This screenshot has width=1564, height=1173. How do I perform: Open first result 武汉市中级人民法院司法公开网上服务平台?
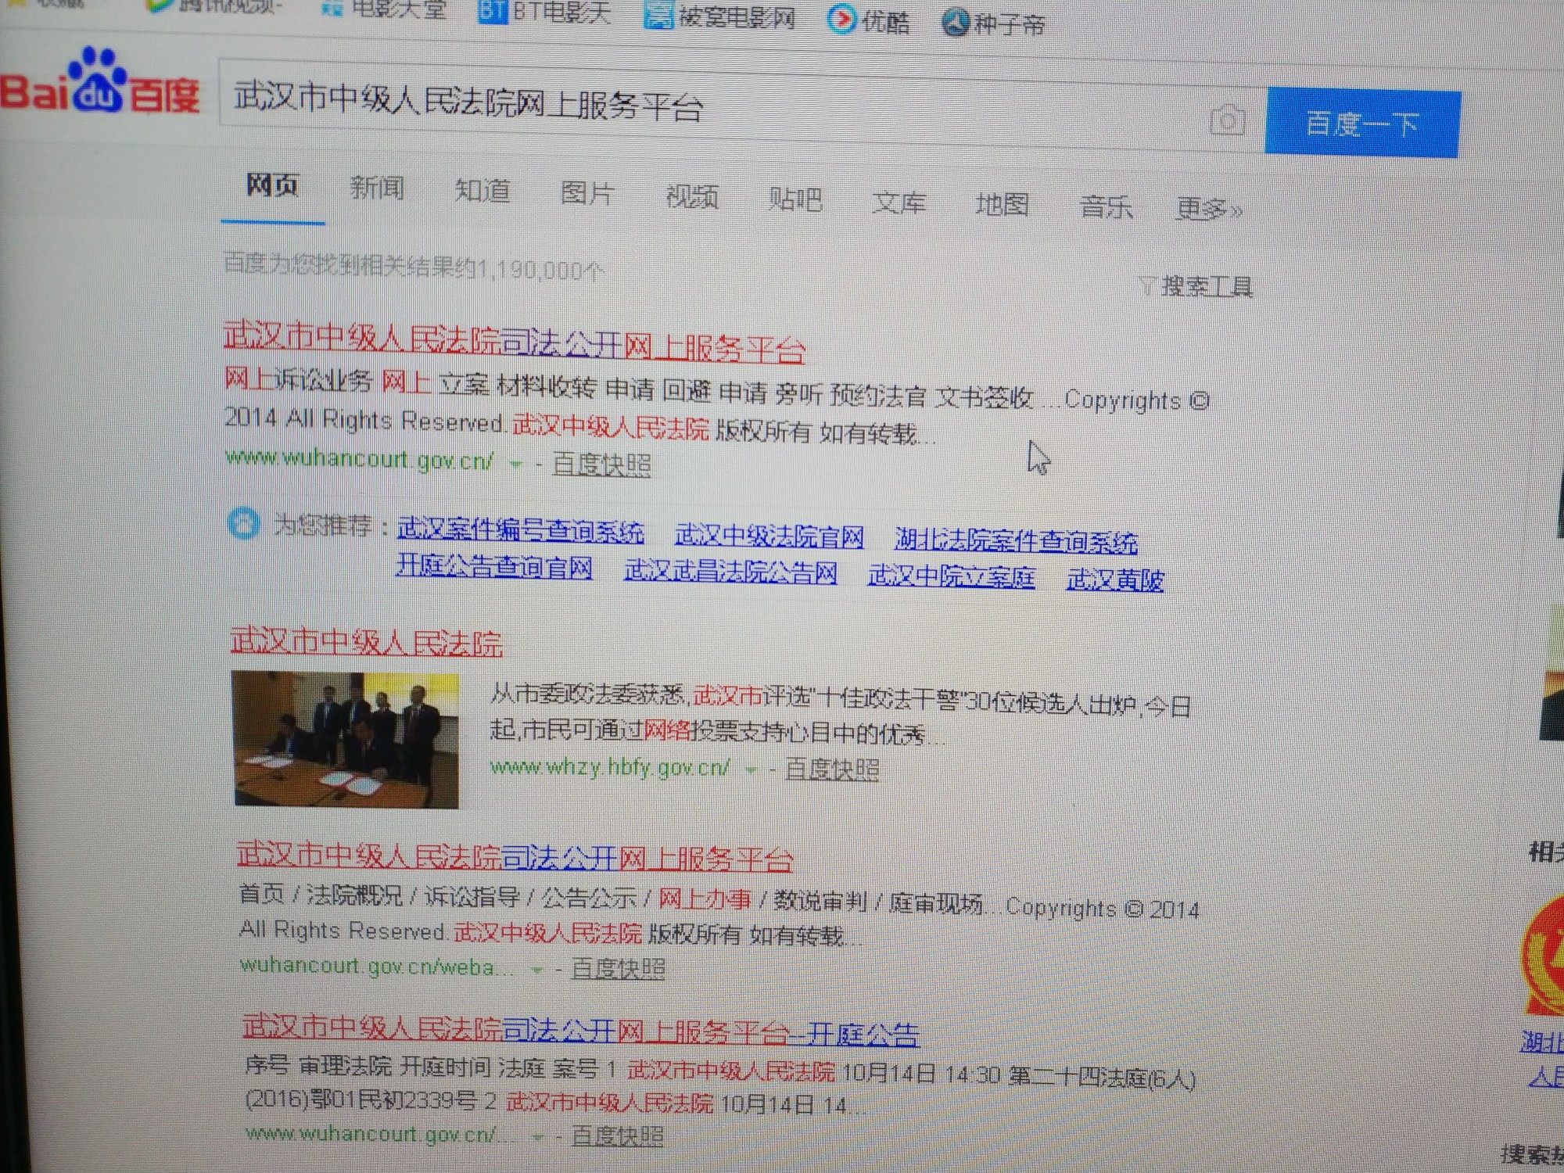[514, 343]
